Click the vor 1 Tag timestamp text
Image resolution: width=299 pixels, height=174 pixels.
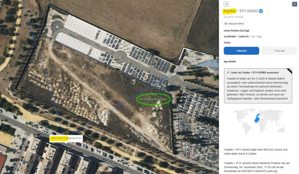click(x=256, y=36)
